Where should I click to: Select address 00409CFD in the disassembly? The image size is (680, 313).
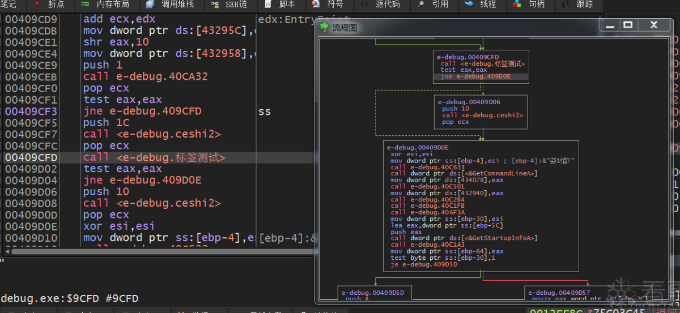31,157
